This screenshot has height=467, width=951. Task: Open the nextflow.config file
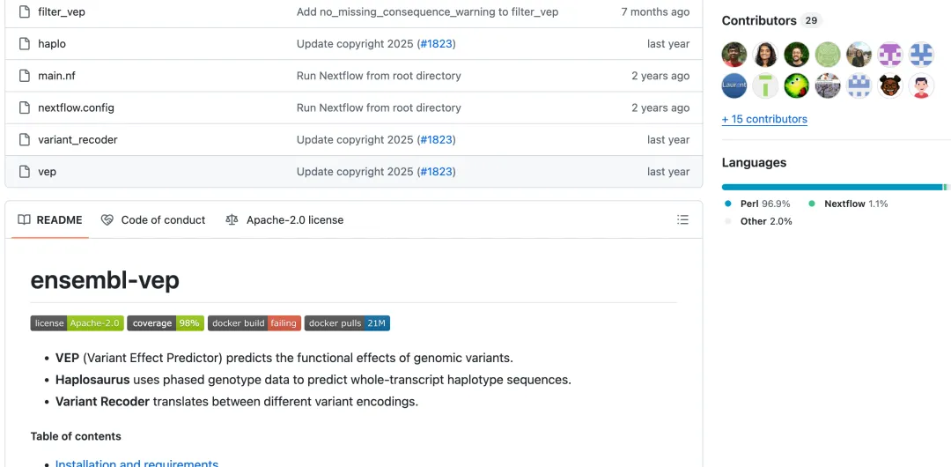[x=76, y=107]
